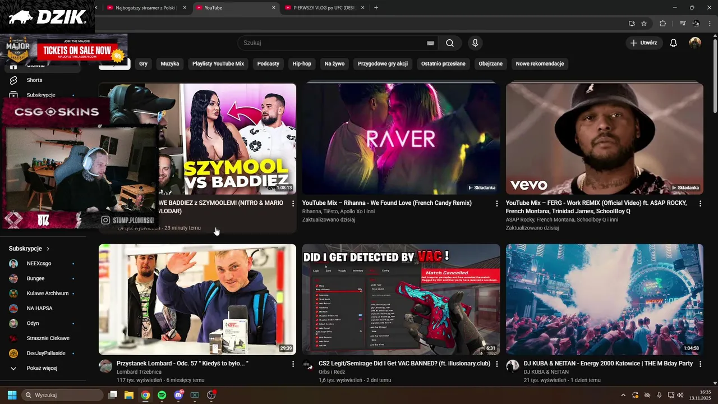Viewport: 718px width, 404px height.
Task: Open Windows Start menu
Action: pos(12,395)
